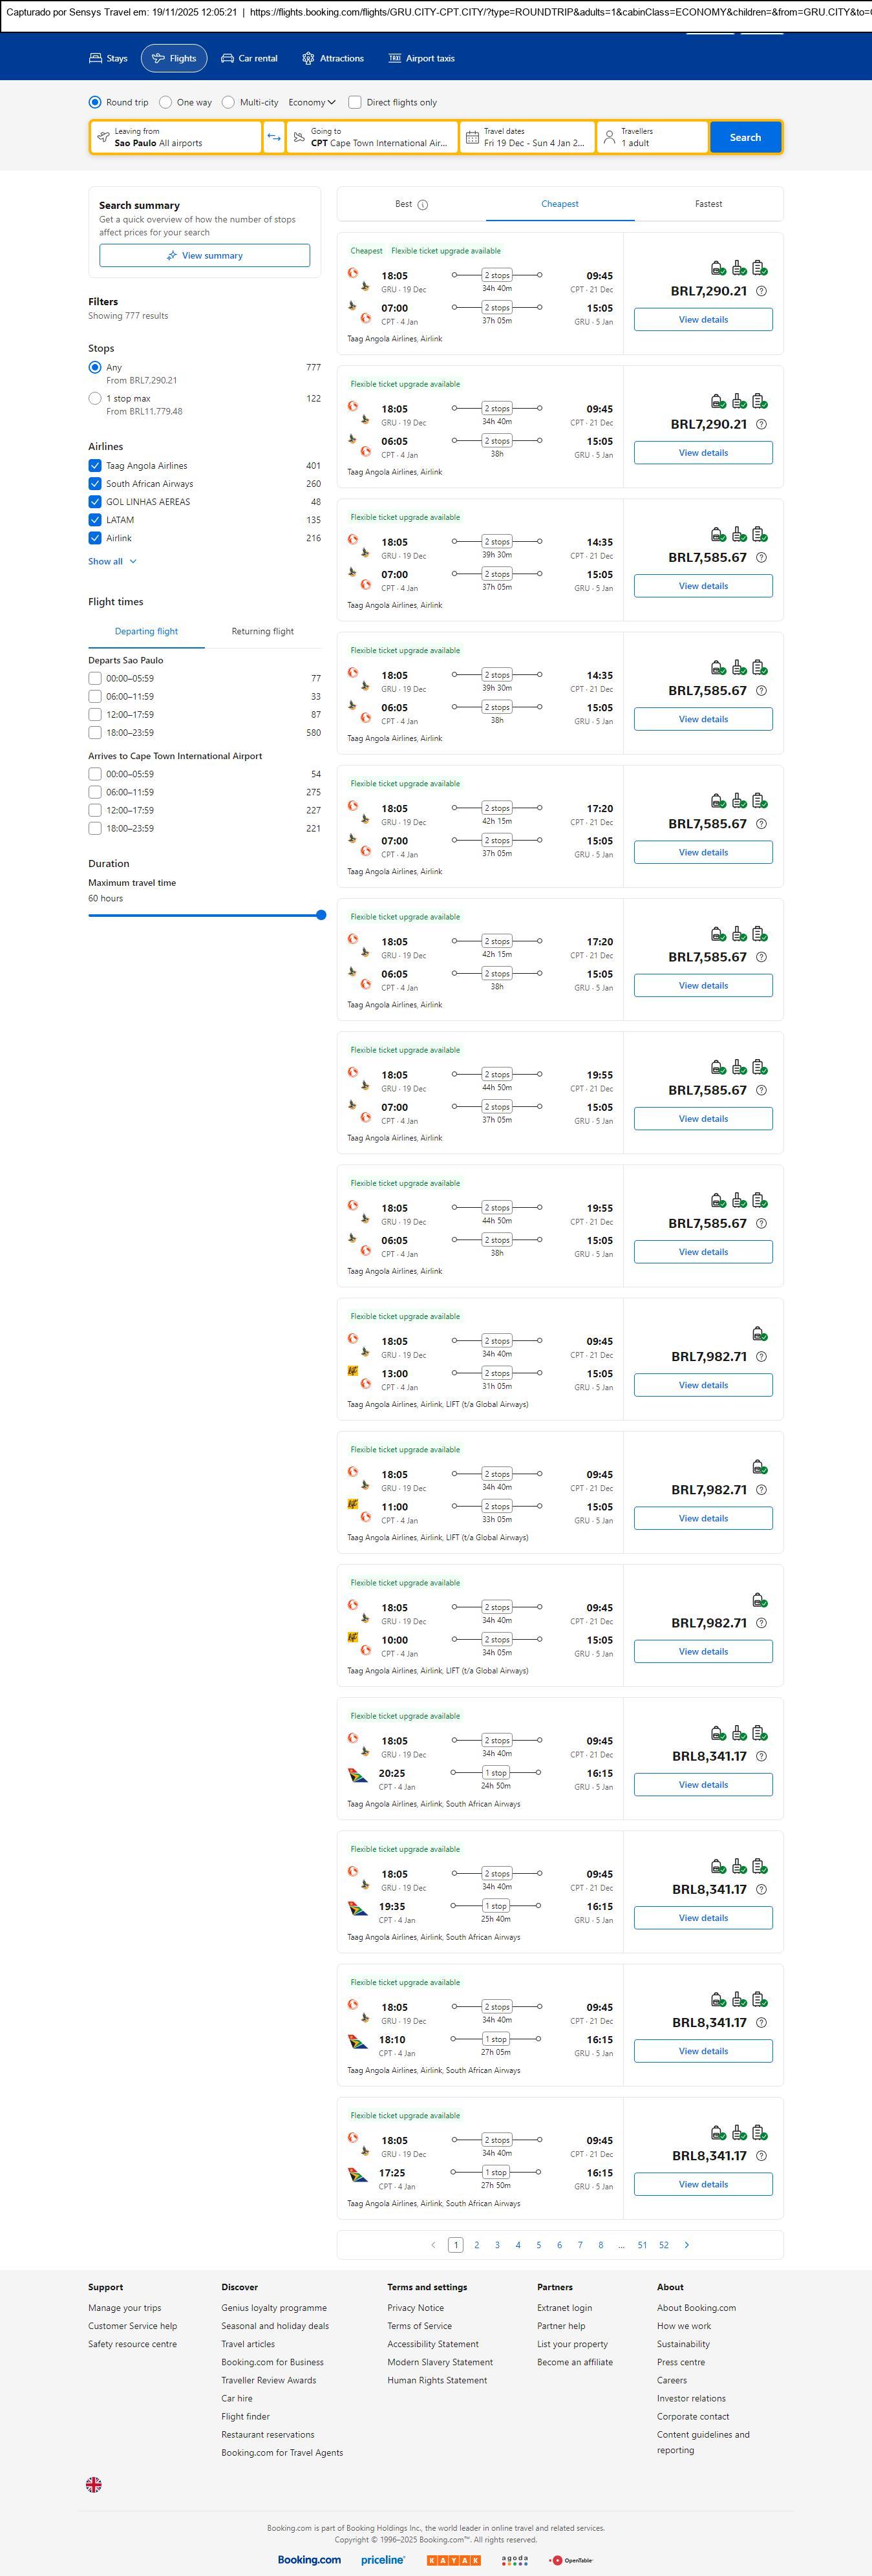Switch to the Fastest sorting tab
The image size is (872, 2576).
[708, 204]
